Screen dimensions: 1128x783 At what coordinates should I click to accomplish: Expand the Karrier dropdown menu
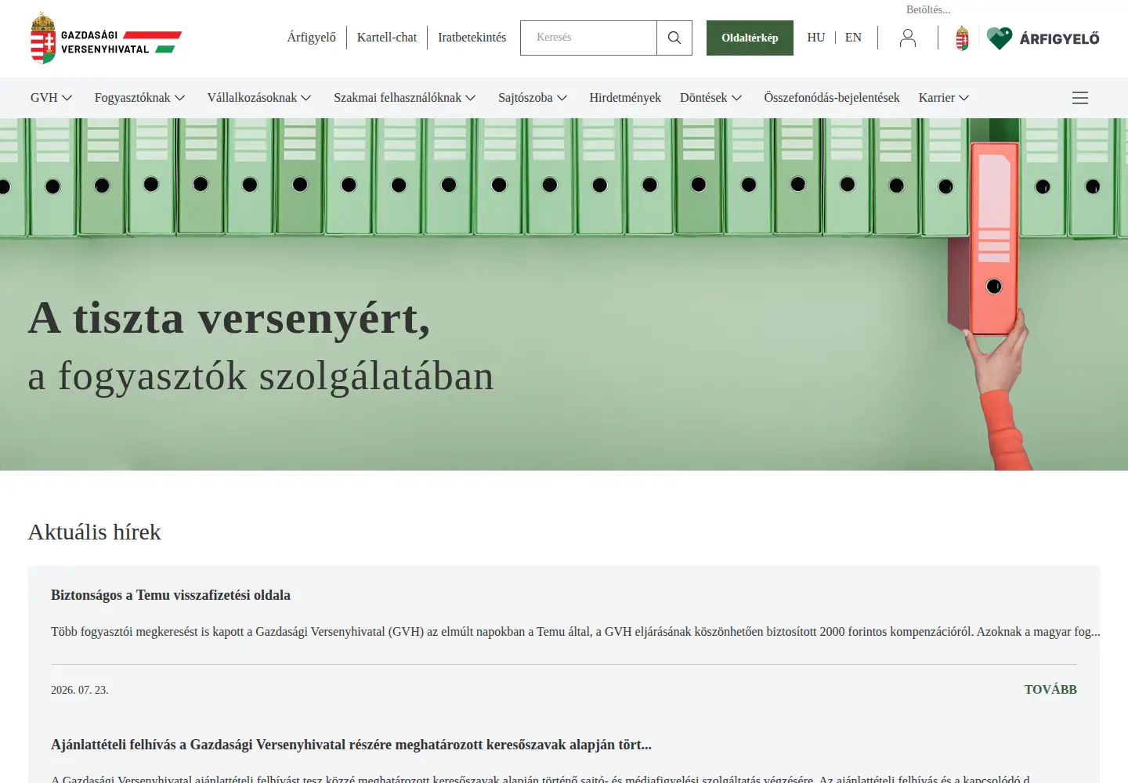click(x=944, y=98)
